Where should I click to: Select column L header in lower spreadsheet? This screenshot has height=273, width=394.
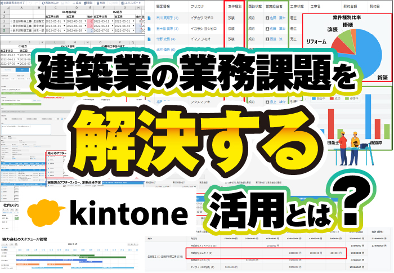coord(55,42)
